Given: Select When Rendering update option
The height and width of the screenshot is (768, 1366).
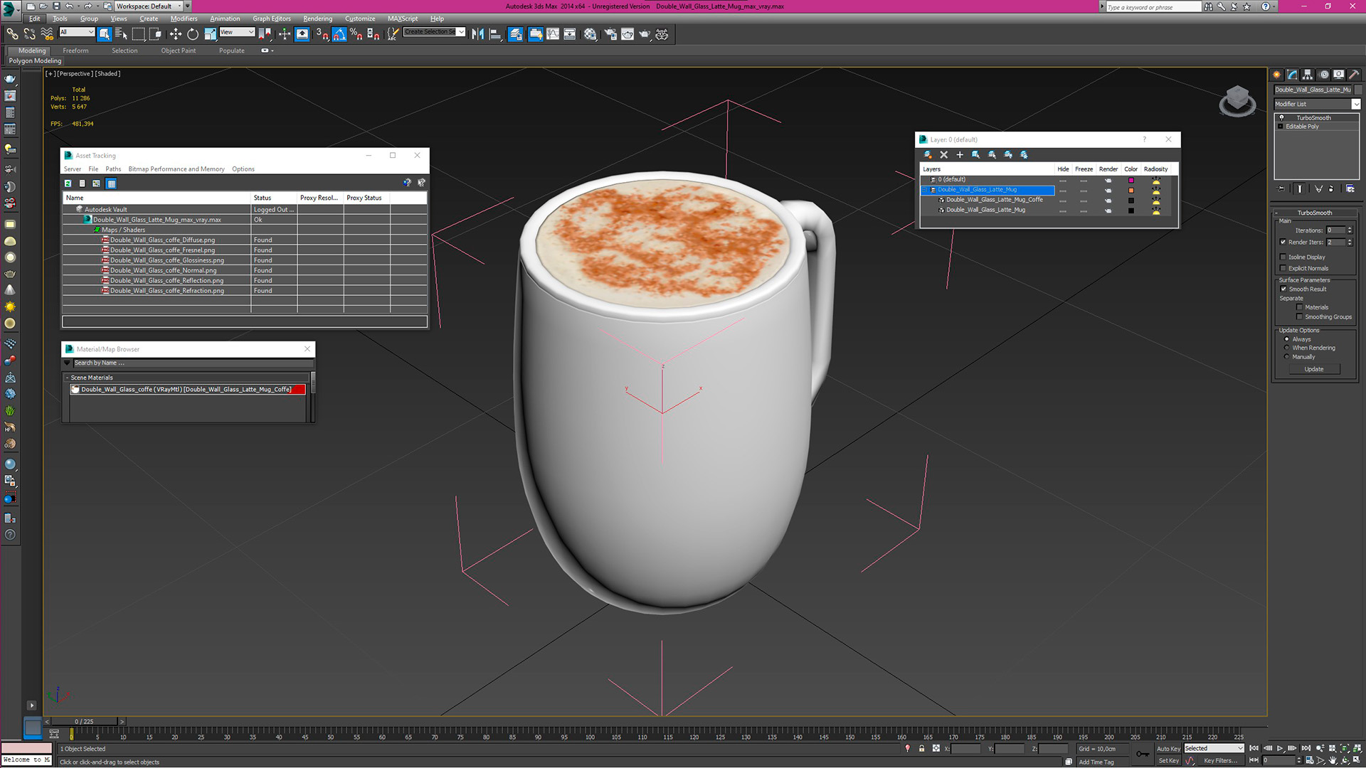Looking at the screenshot, I should [x=1286, y=348].
